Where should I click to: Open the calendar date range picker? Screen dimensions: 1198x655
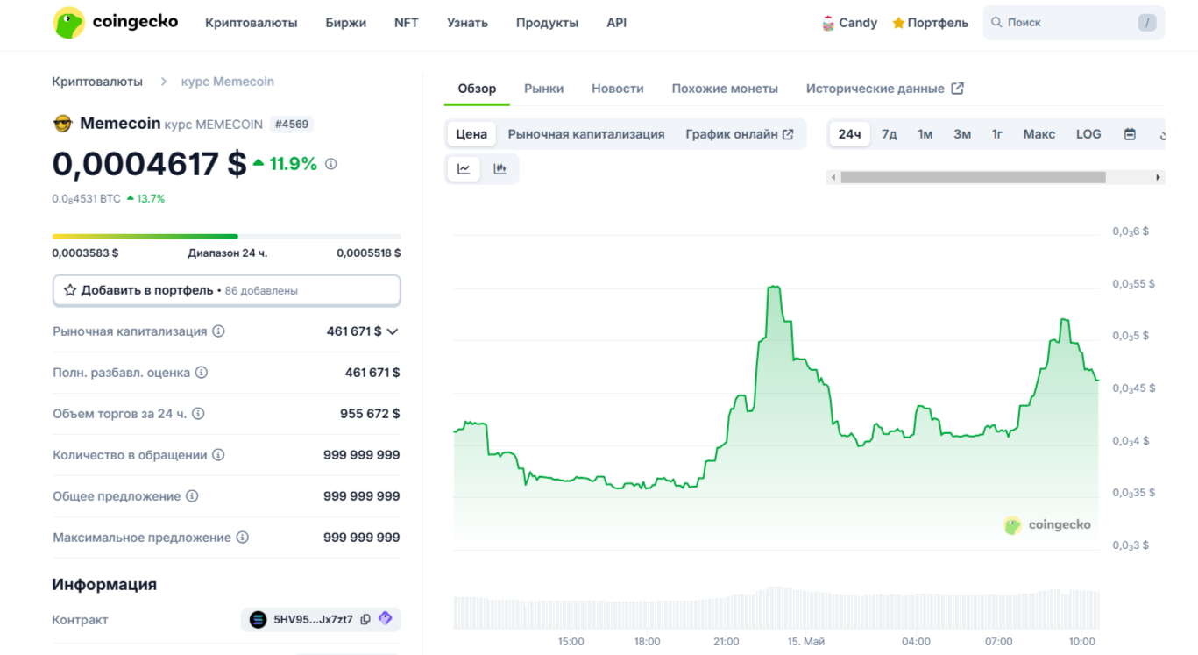[1130, 134]
